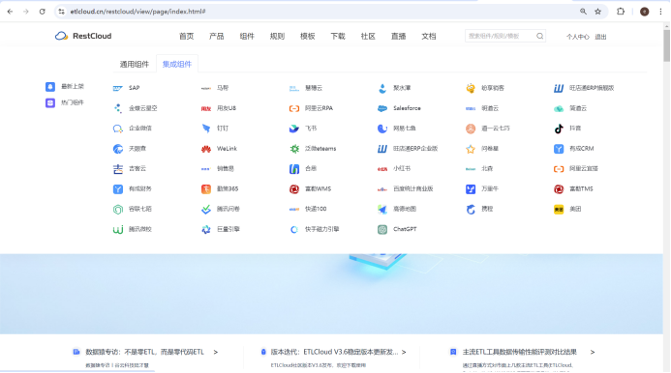Open the 旺店通ERP企业版 component link

pos(415,149)
